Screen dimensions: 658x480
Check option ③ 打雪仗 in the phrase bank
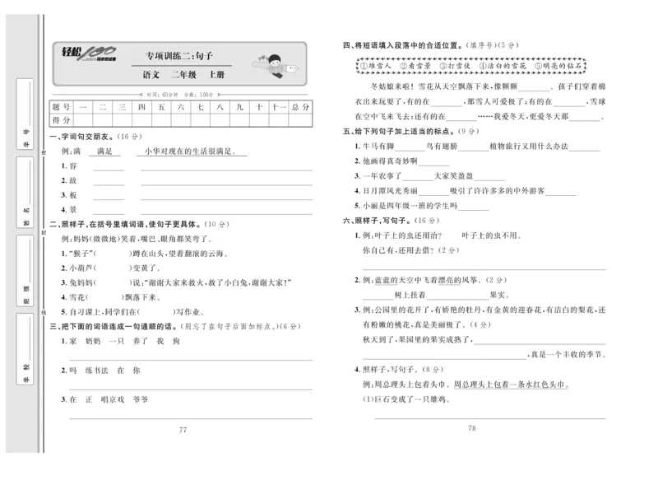pyautogui.click(x=454, y=65)
